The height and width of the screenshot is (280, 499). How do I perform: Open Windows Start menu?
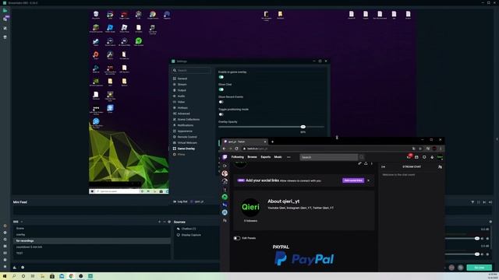5,276
